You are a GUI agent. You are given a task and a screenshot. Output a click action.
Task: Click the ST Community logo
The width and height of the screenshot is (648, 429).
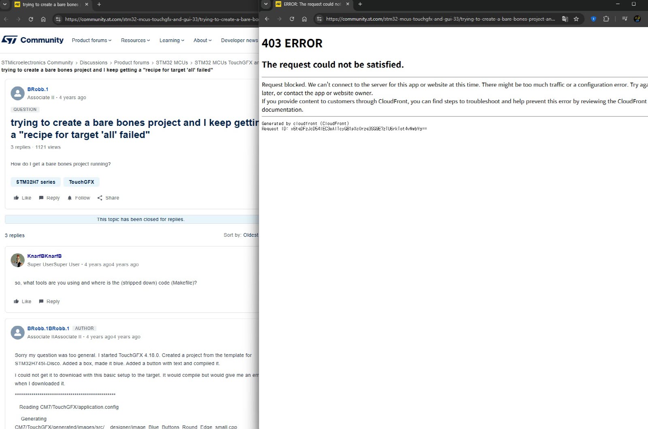pyautogui.click(x=32, y=40)
